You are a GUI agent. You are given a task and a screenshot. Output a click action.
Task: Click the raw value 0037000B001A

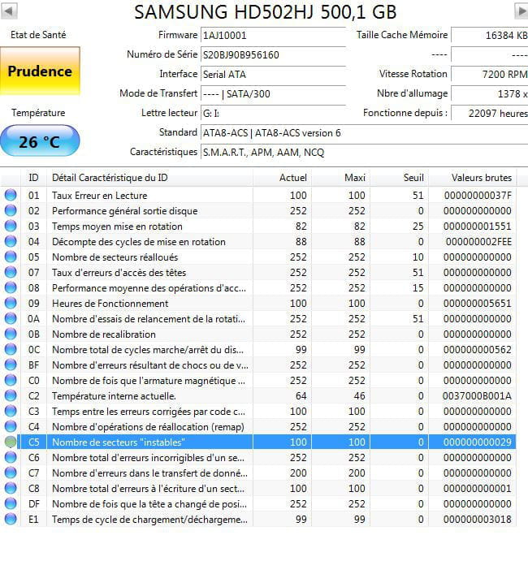477,395
